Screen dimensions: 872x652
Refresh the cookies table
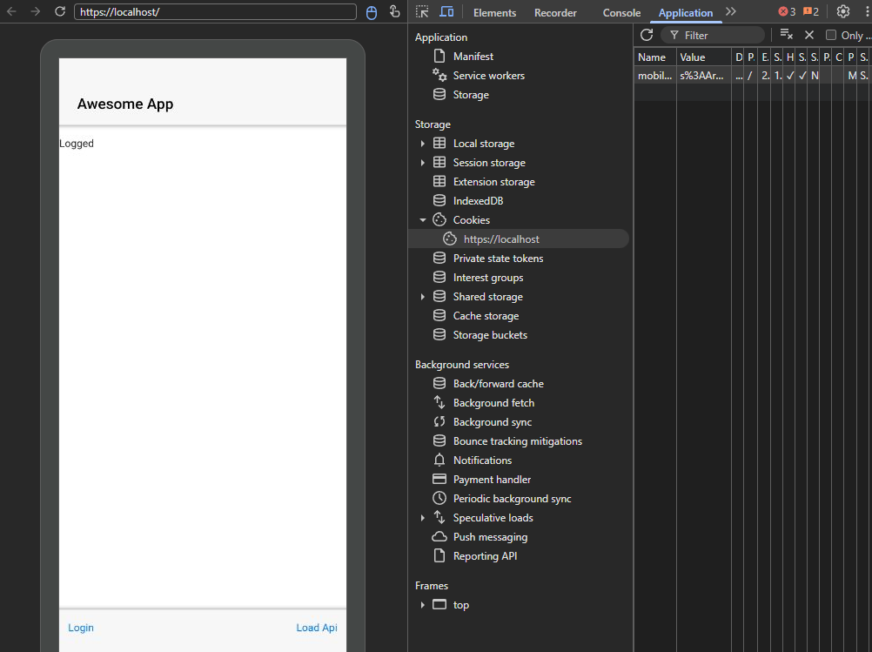tap(647, 35)
